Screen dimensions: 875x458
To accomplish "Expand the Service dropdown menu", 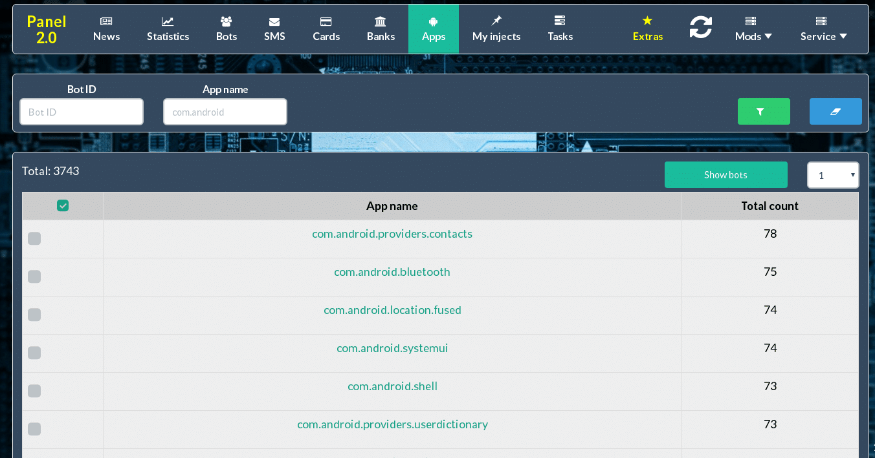I will click(823, 36).
